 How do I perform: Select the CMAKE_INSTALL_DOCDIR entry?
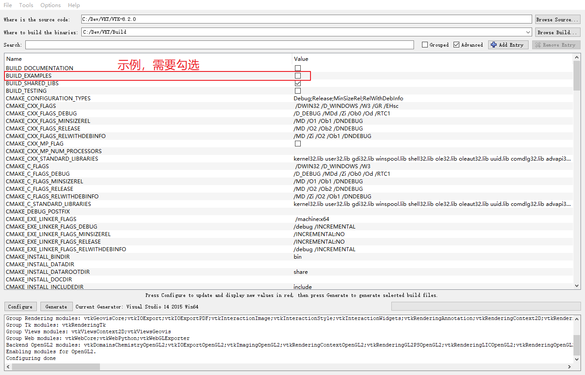39,279
